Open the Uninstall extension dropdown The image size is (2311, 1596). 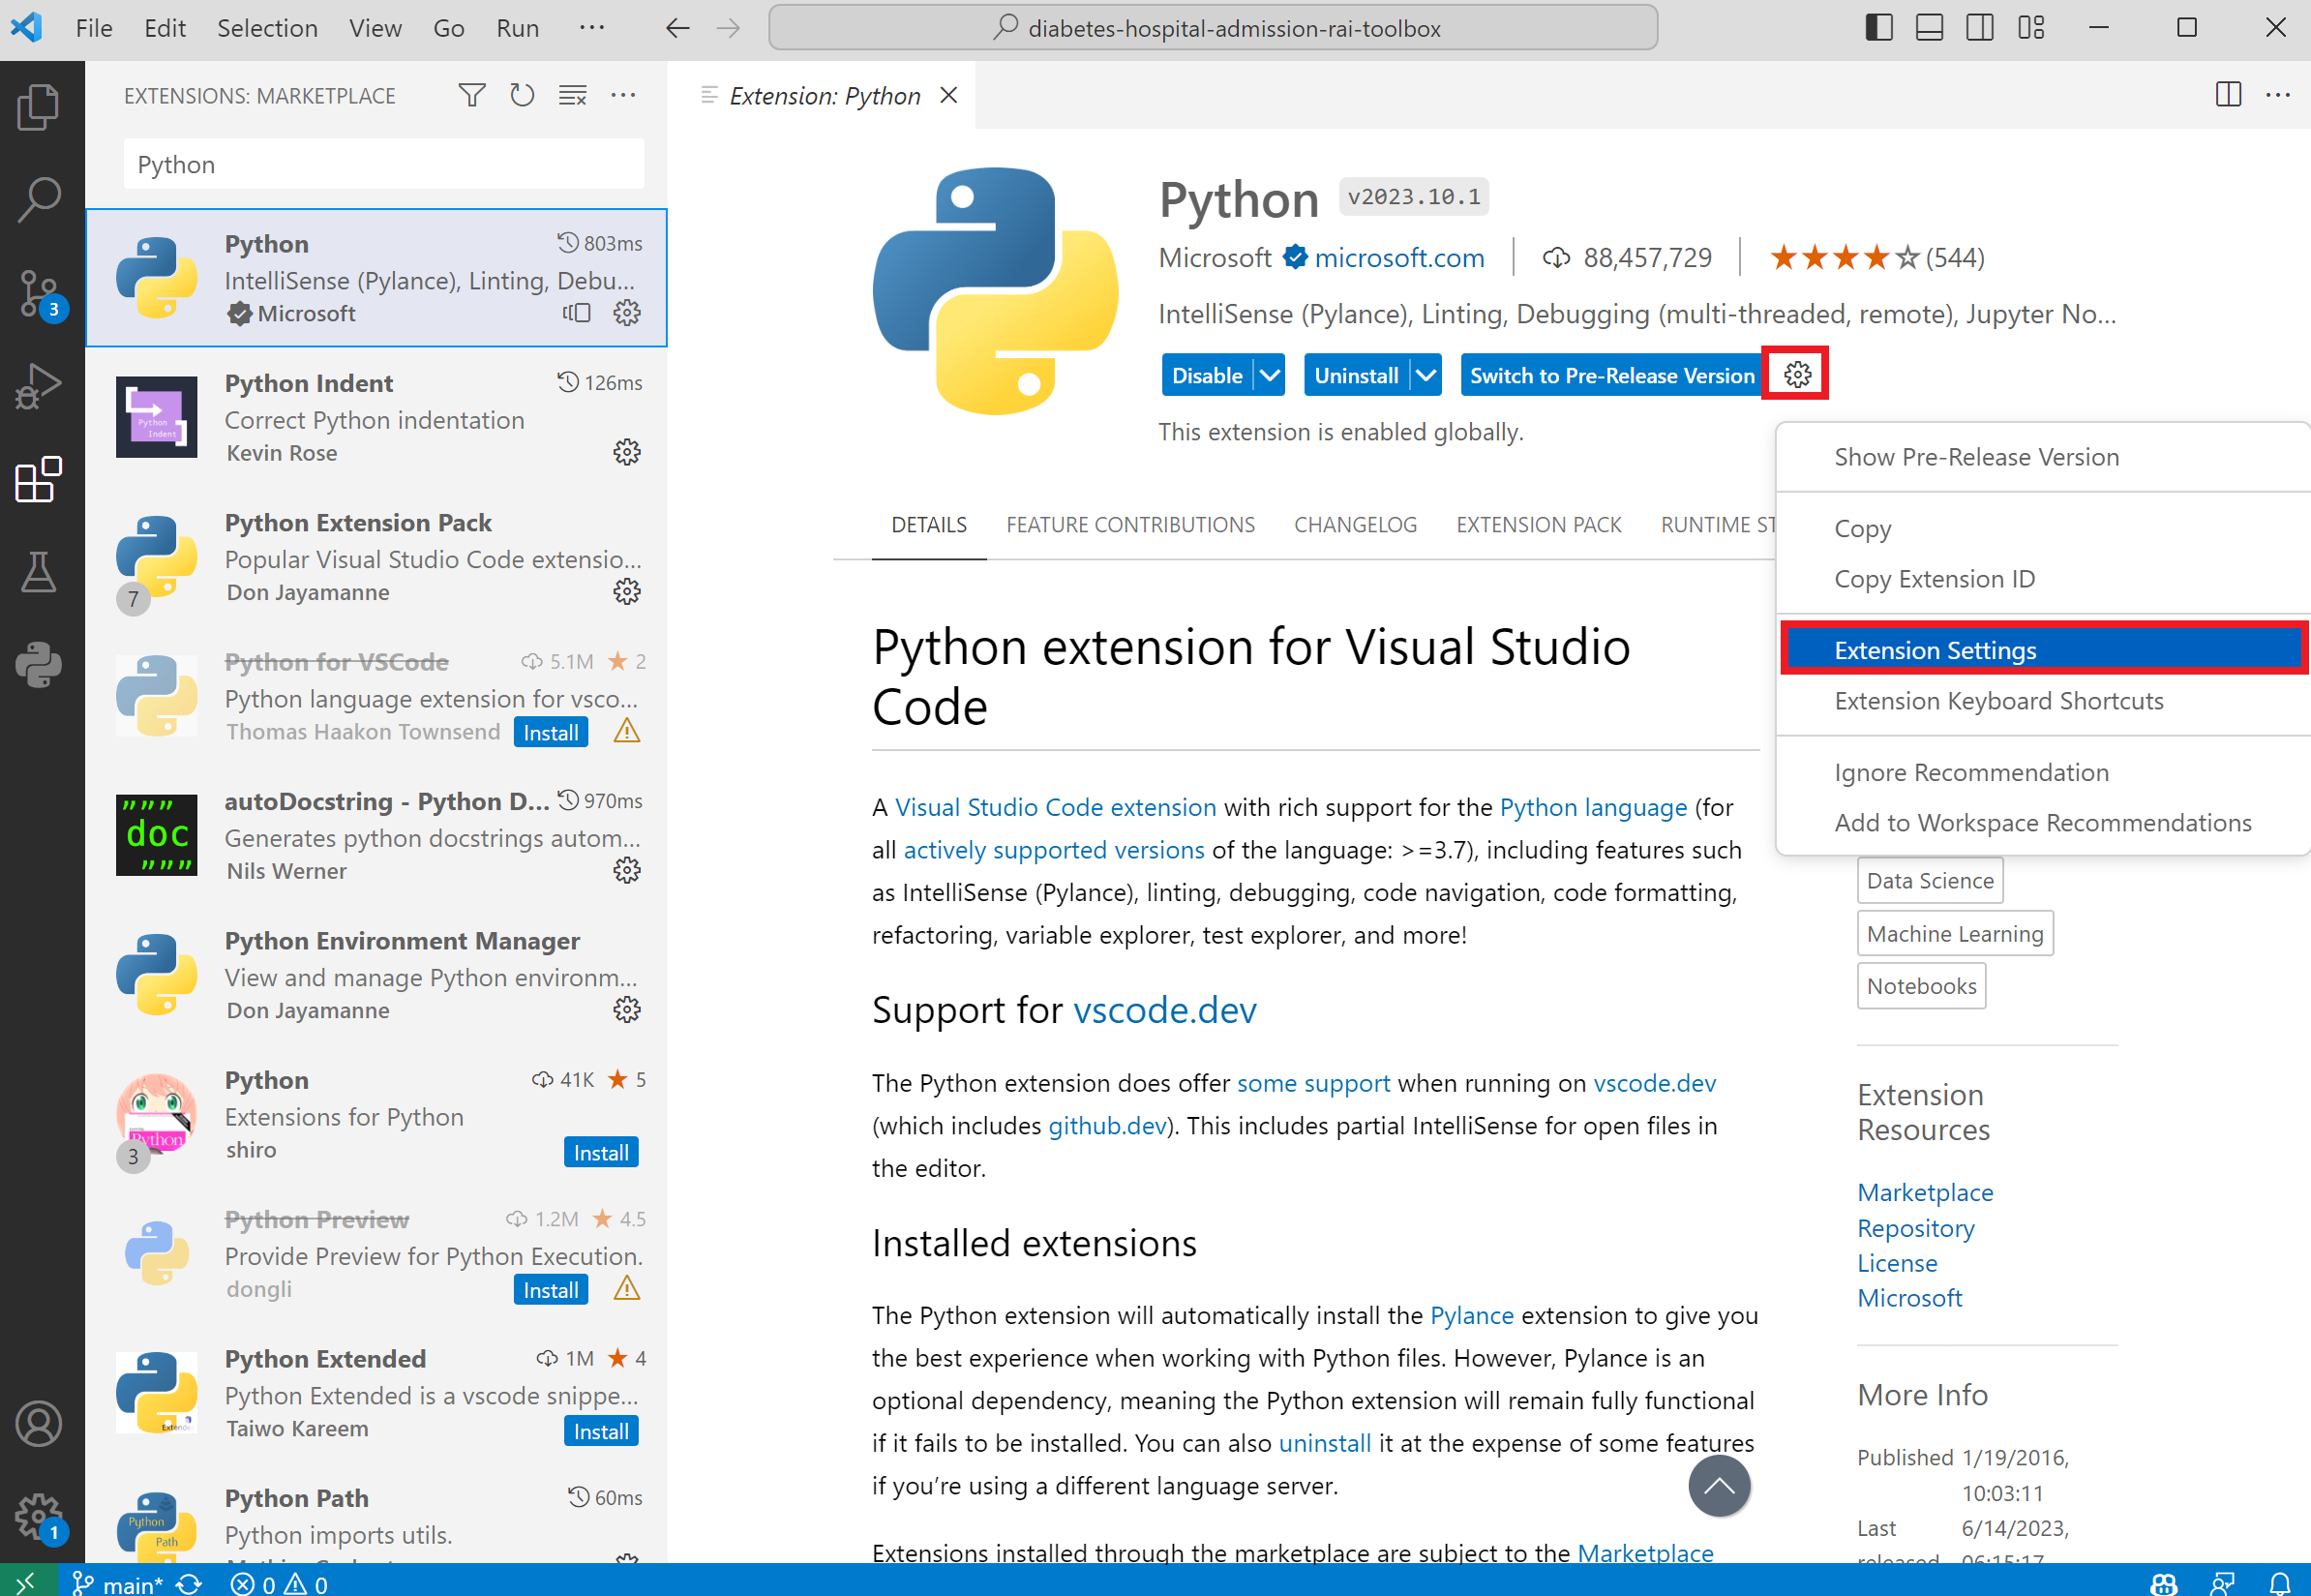[1423, 374]
